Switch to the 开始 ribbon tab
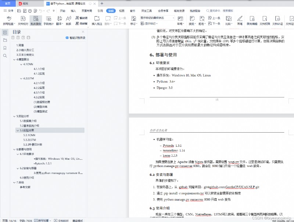This screenshot has height=222, width=294. [x=62, y=11]
